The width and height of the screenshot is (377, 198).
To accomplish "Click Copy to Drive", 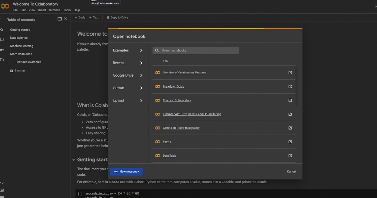I will [117, 18].
